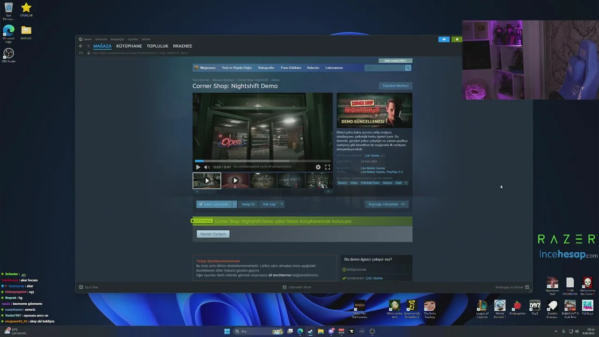Screen dimensions: 599x337
Task: Open the Arkadaşlar menu
Action: tap(117, 39)
